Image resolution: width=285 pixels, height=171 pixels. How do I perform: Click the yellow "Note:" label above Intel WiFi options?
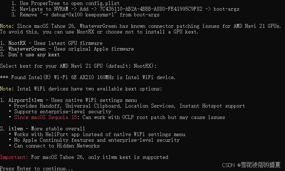[x=7, y=89]
